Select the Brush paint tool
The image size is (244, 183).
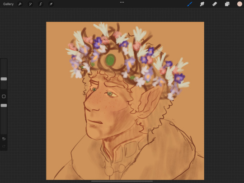pos(190,4)
